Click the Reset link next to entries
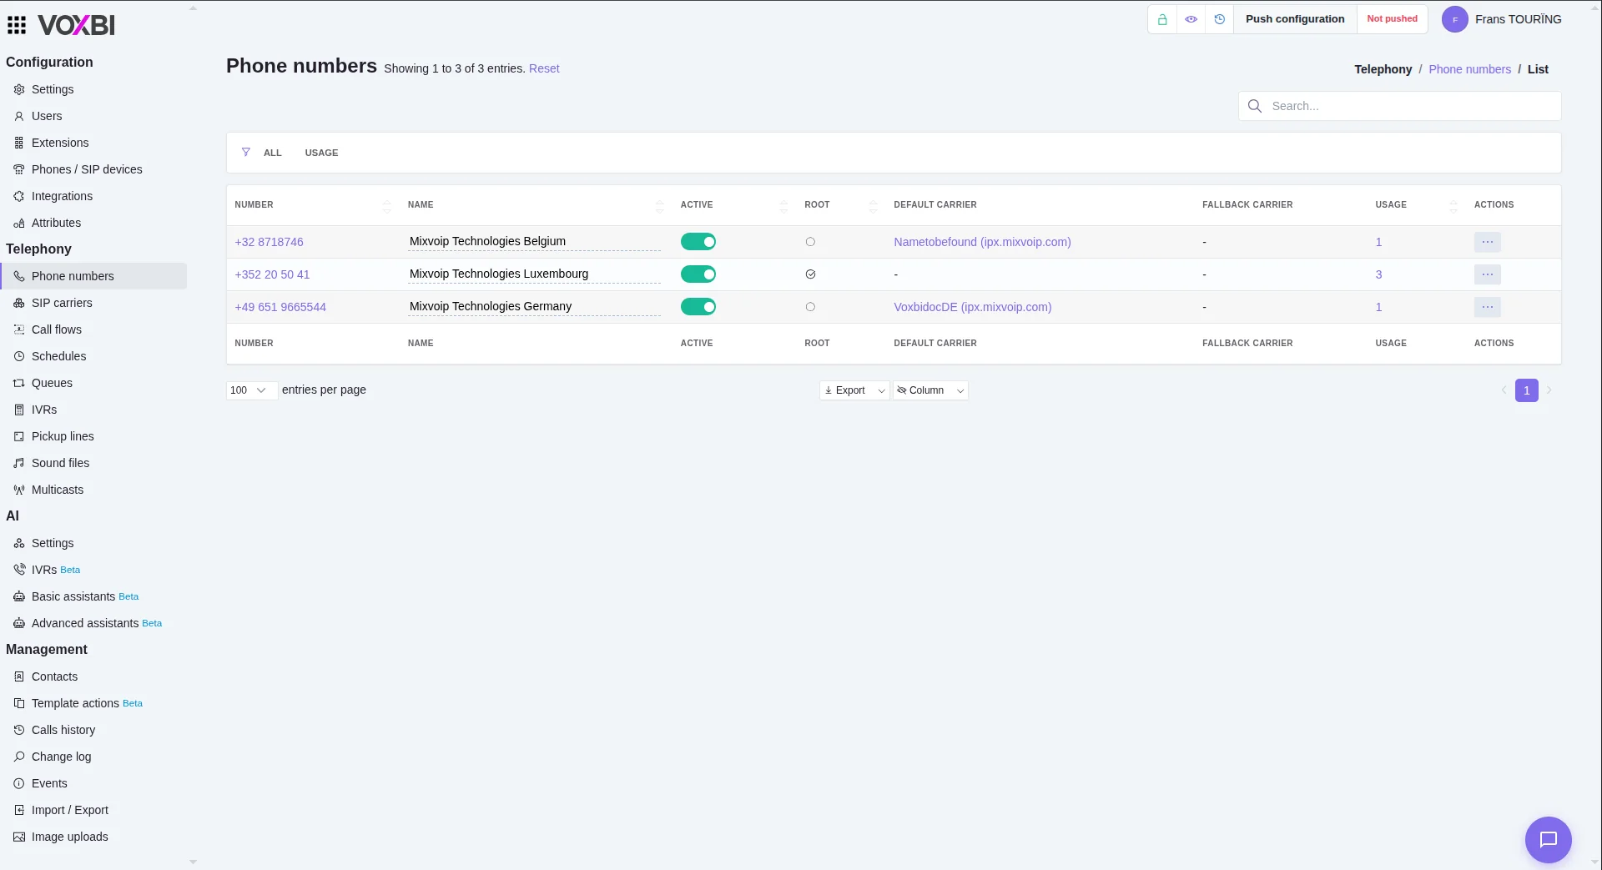The width and height of the screenshot is (1602, 870). [x=544, y=68]
